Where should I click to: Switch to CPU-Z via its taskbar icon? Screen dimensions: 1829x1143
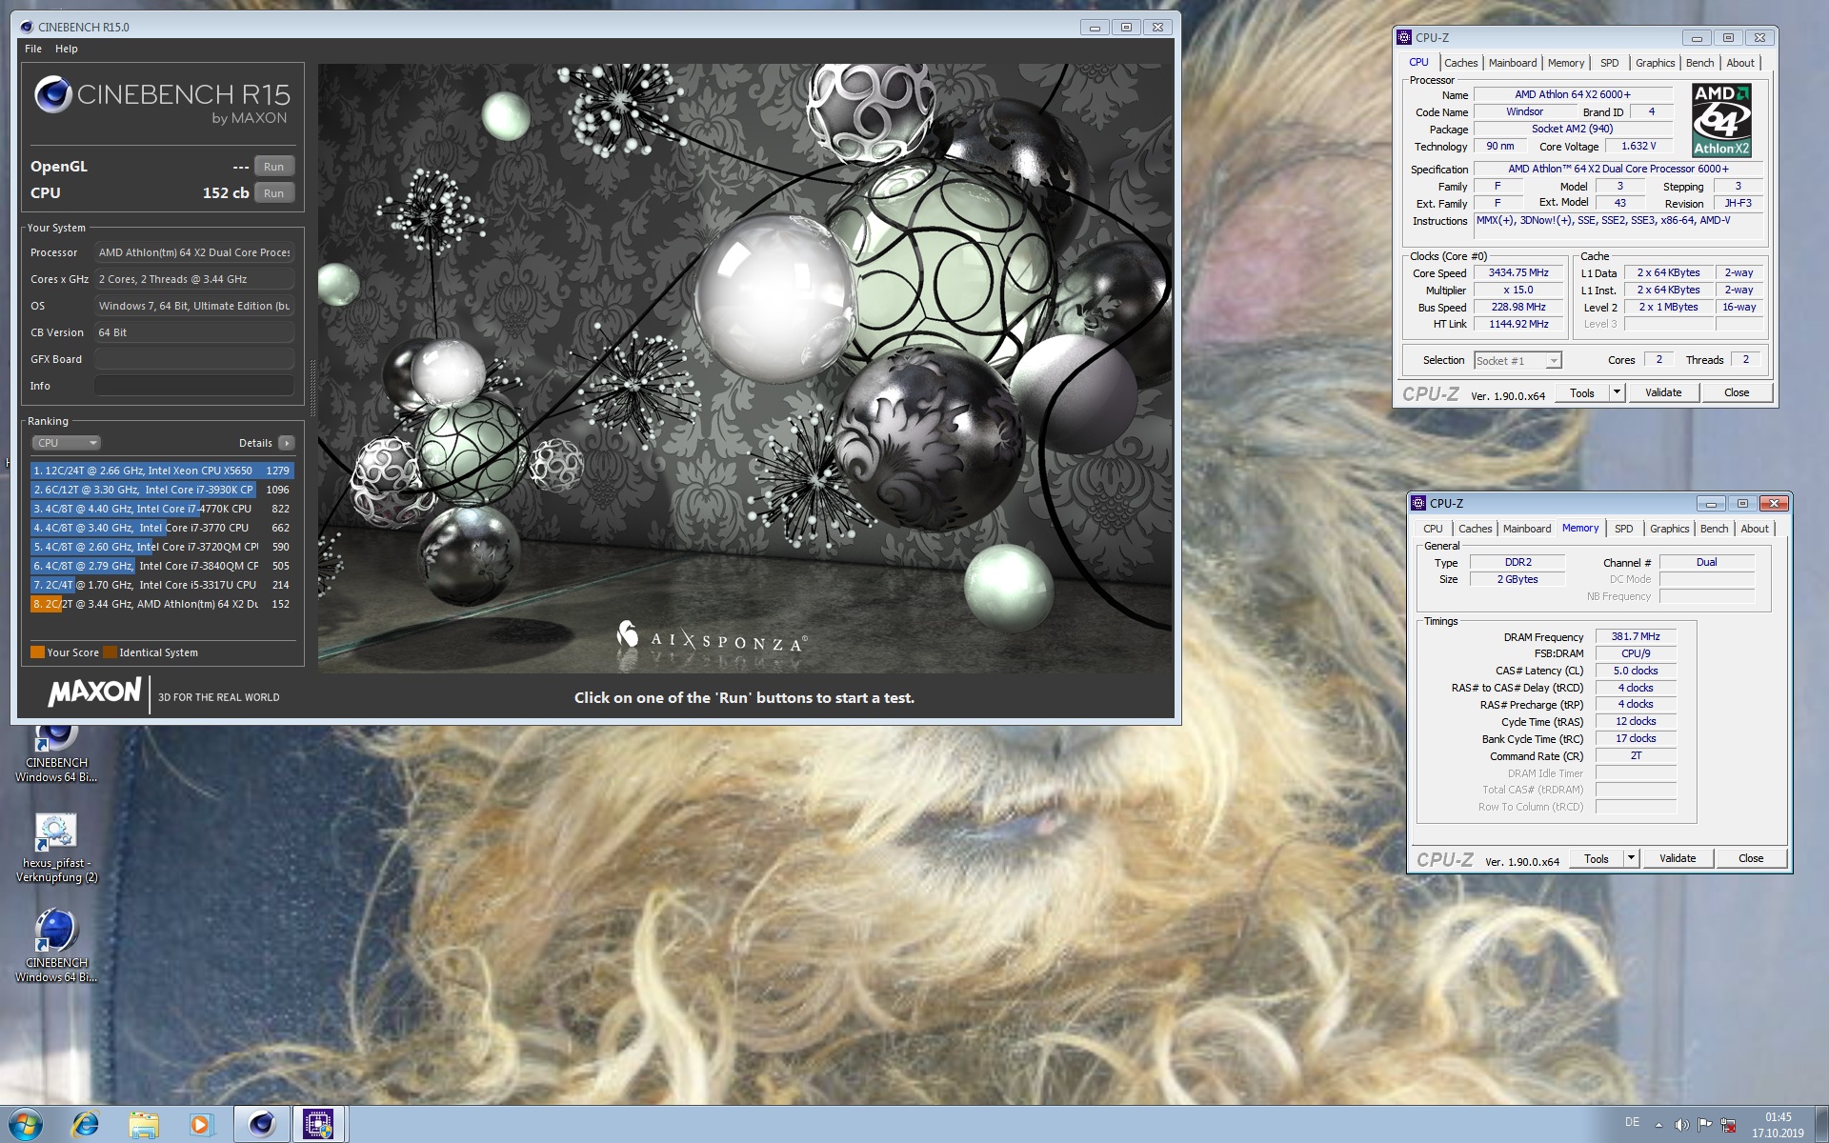[318, 1125]
